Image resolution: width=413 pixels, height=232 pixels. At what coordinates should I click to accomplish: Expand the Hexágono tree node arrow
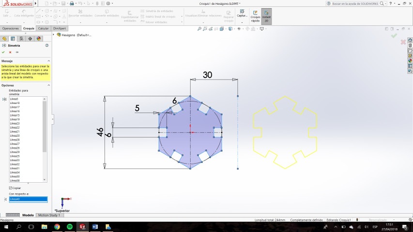pyautogui.click(x=53, y=35)
